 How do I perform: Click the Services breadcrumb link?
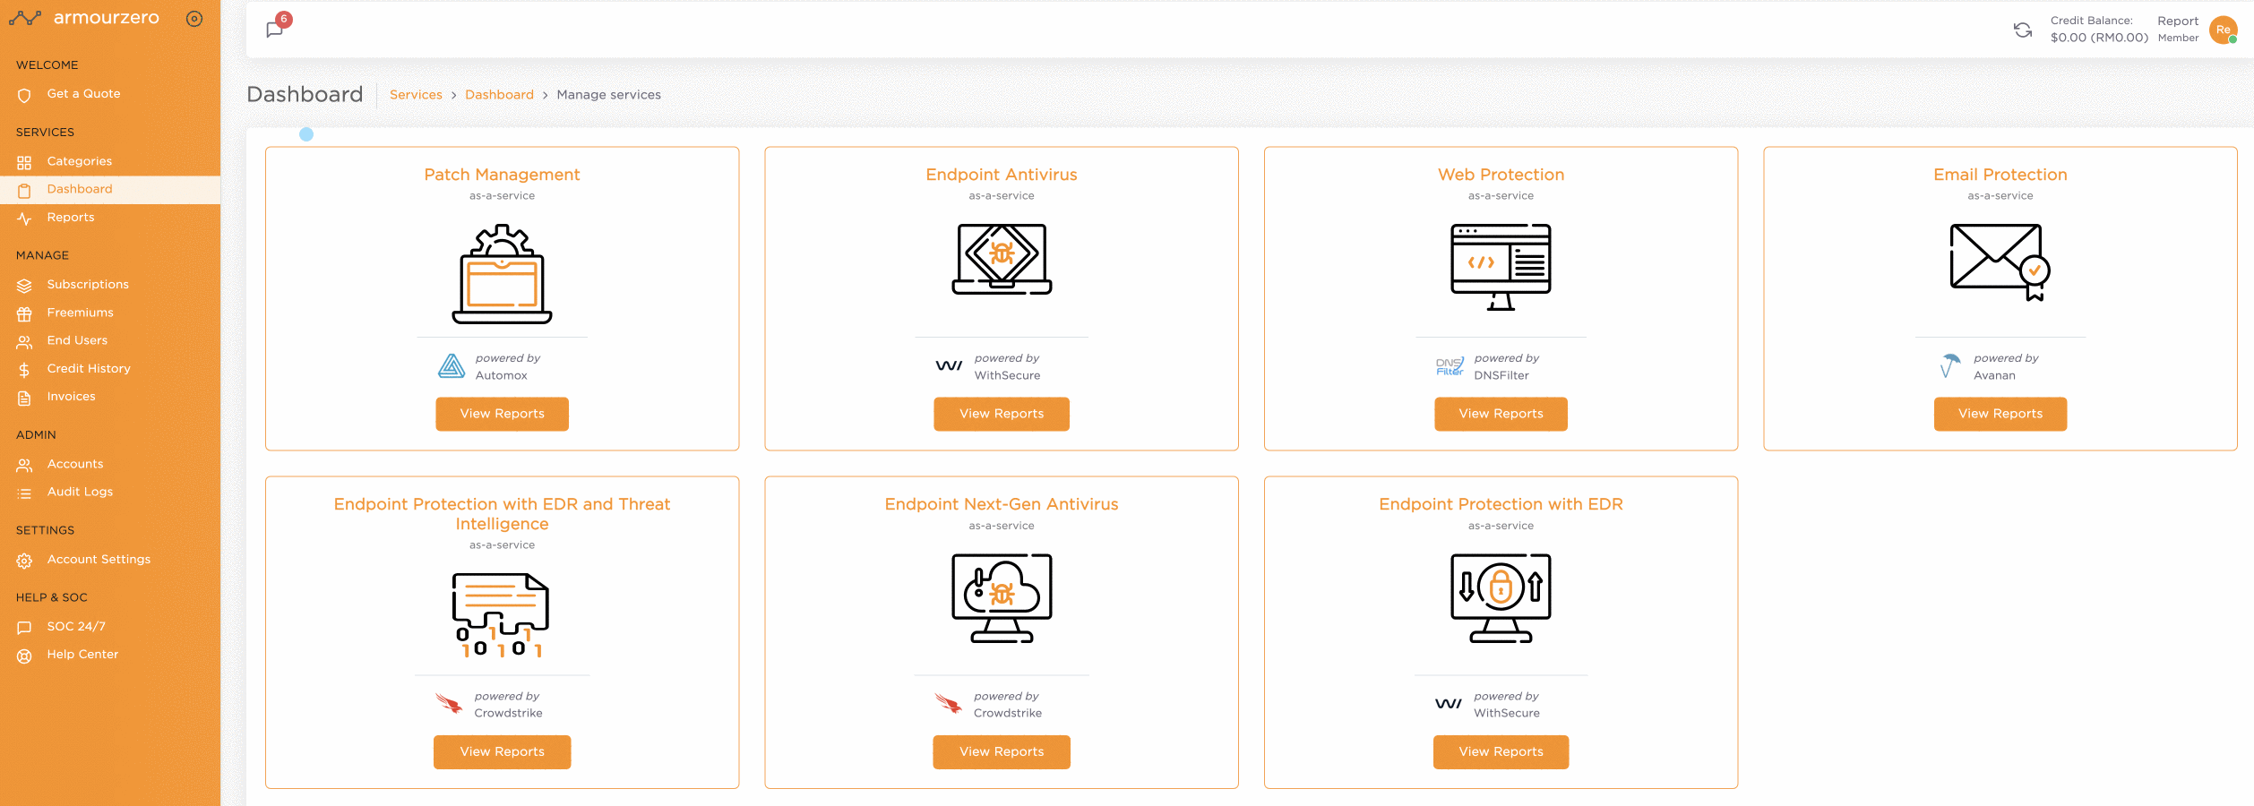coord(416,95)
